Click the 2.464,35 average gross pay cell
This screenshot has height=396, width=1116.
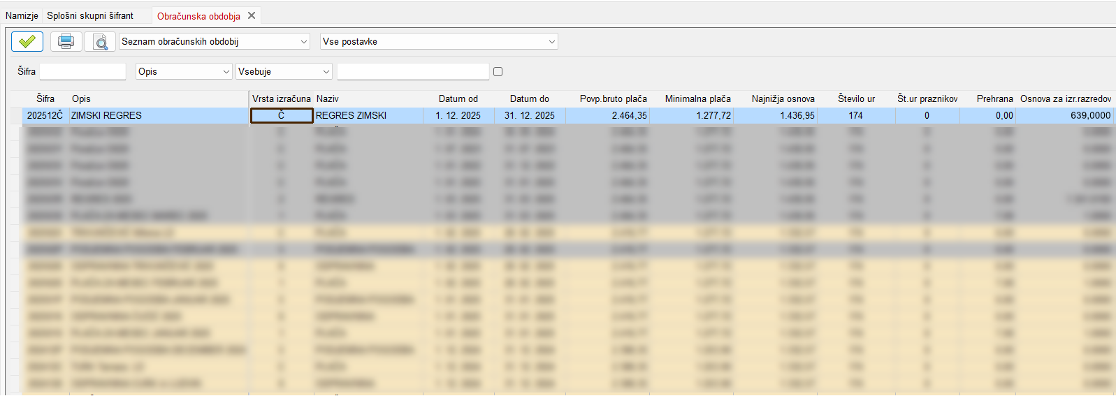coord(608,115)
